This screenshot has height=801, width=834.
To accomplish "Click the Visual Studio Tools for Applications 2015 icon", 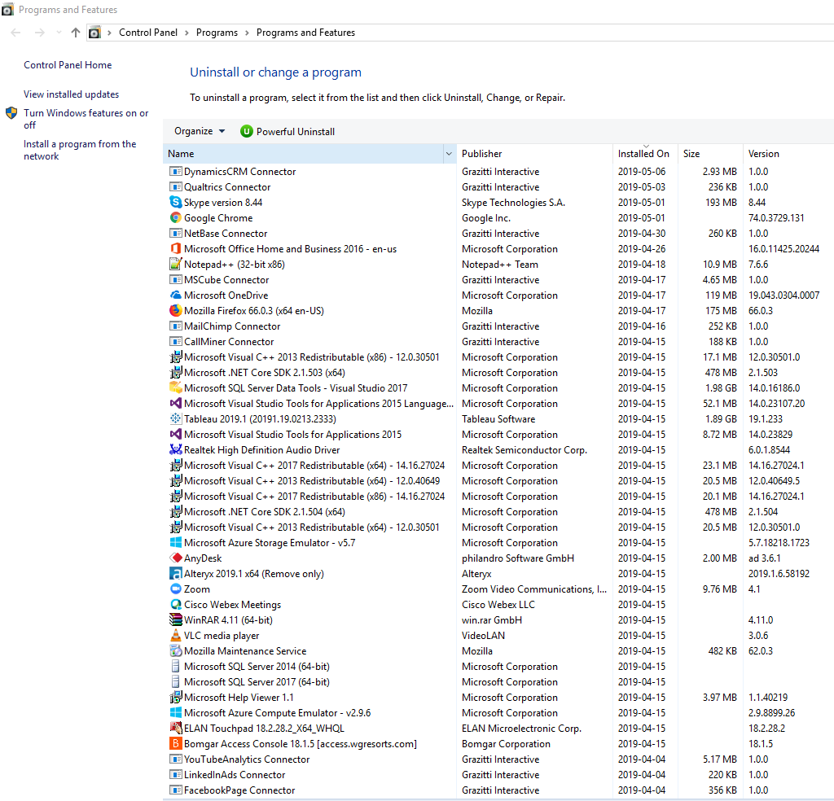I will coord(176,434).
